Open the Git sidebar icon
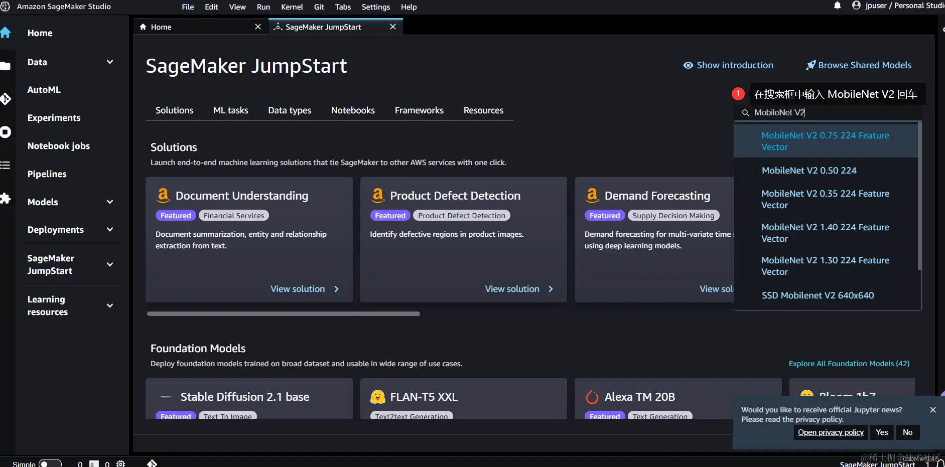The image size is (945, 467). coord(6,99)
